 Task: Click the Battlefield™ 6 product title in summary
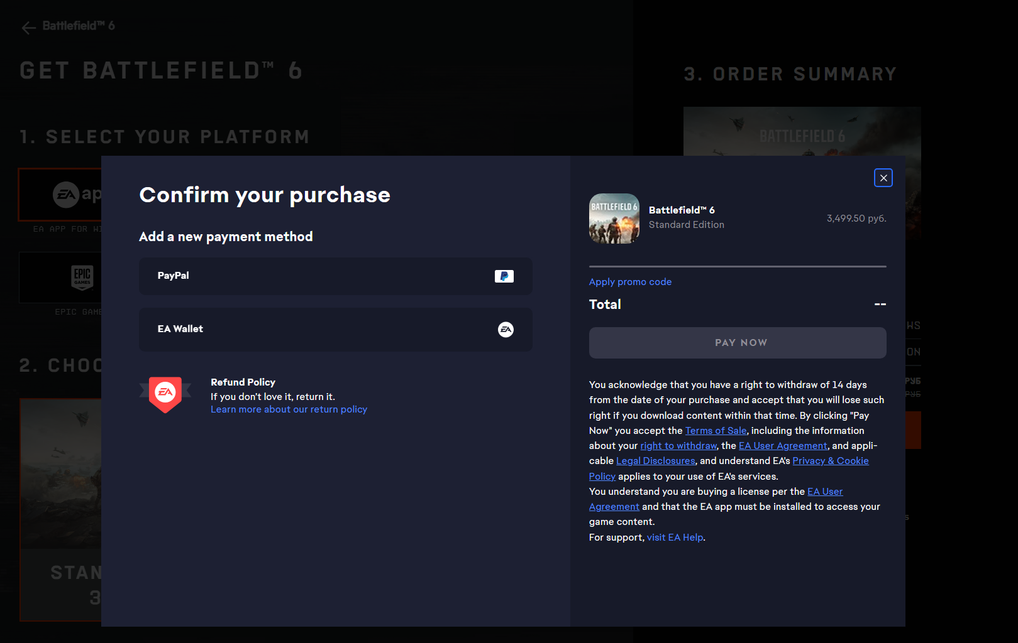(682, 210)
